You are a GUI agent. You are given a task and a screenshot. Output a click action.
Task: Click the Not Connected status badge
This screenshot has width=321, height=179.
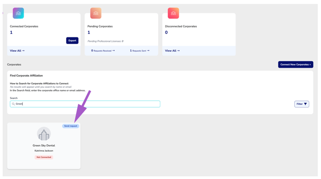pos(44,157)
